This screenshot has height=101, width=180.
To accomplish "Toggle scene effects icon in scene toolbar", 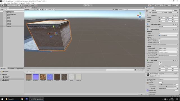I will click(x=45, y=10).
